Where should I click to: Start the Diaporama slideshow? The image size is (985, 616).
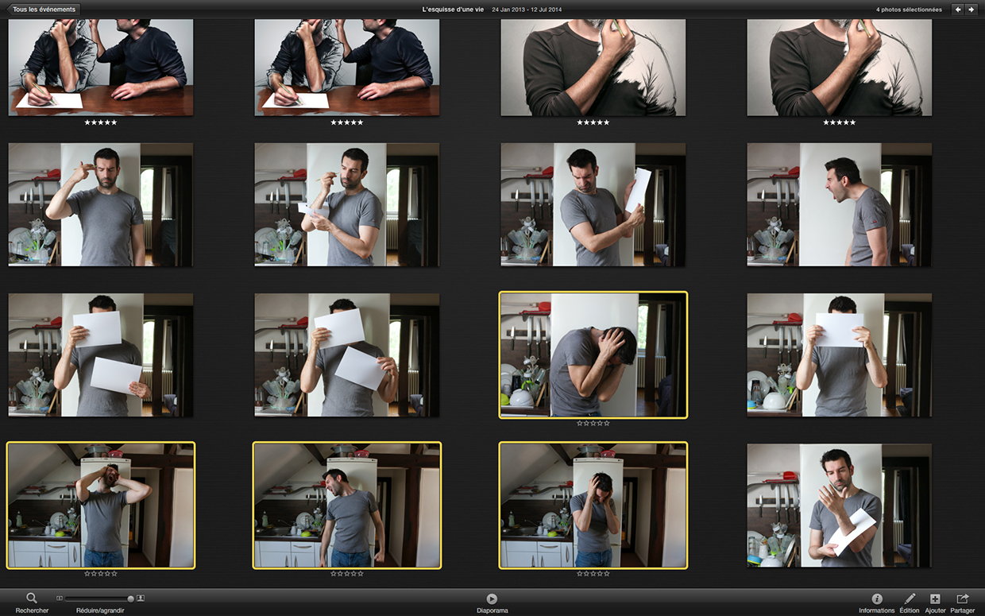(492, 599)
